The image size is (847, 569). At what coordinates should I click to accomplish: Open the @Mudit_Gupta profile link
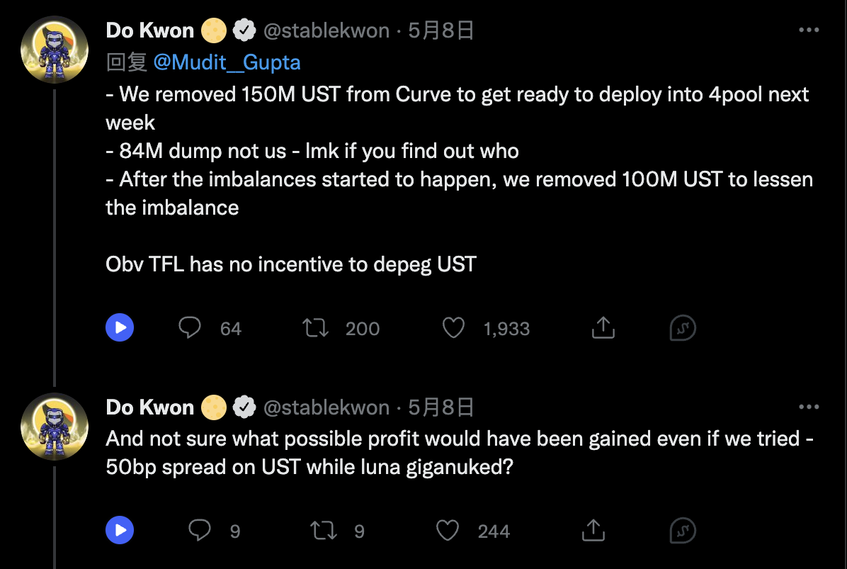(227, 62)
